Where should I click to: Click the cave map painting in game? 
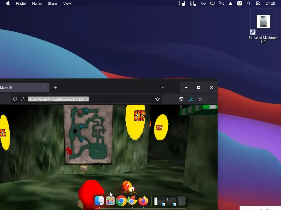click(88, 135)
